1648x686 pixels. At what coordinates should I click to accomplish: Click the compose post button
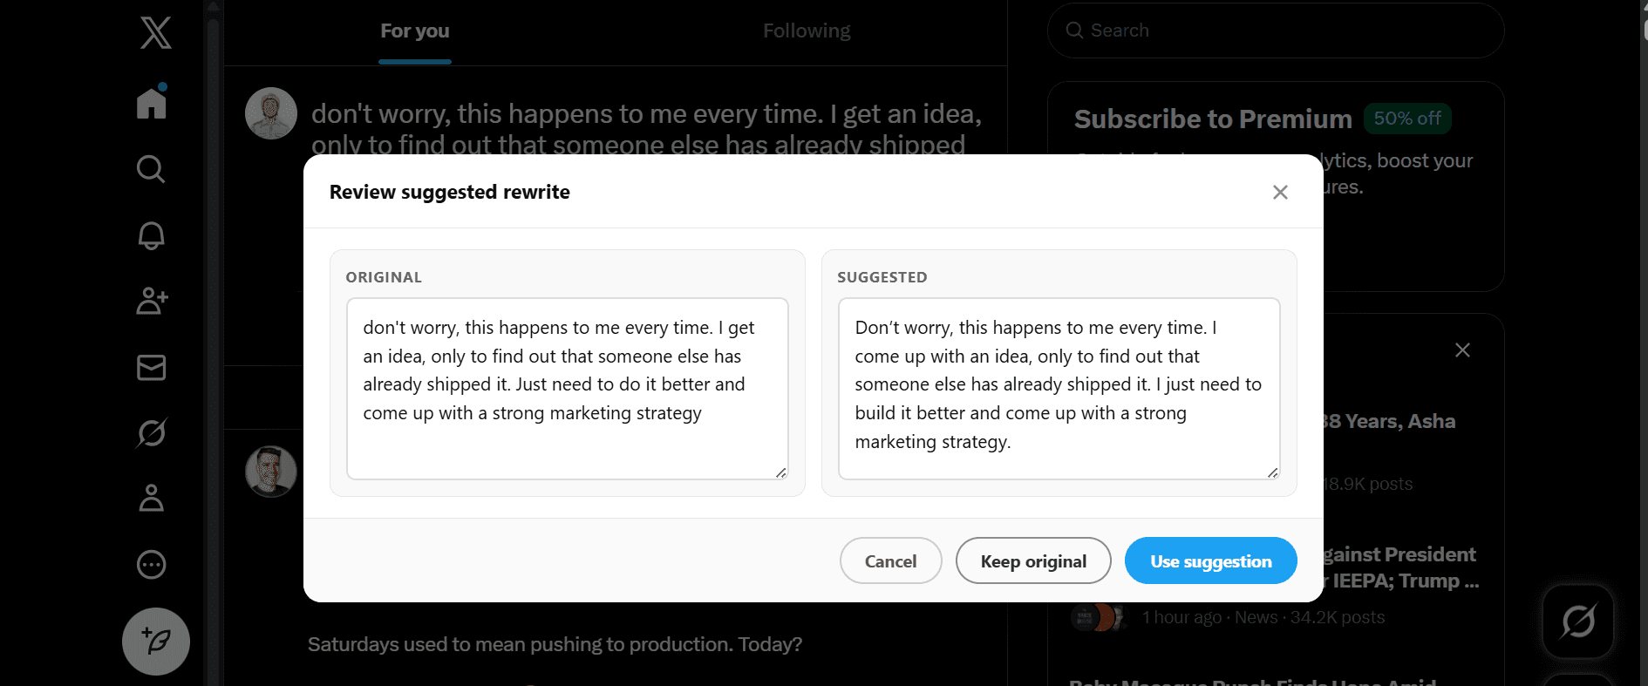(155, 642)
